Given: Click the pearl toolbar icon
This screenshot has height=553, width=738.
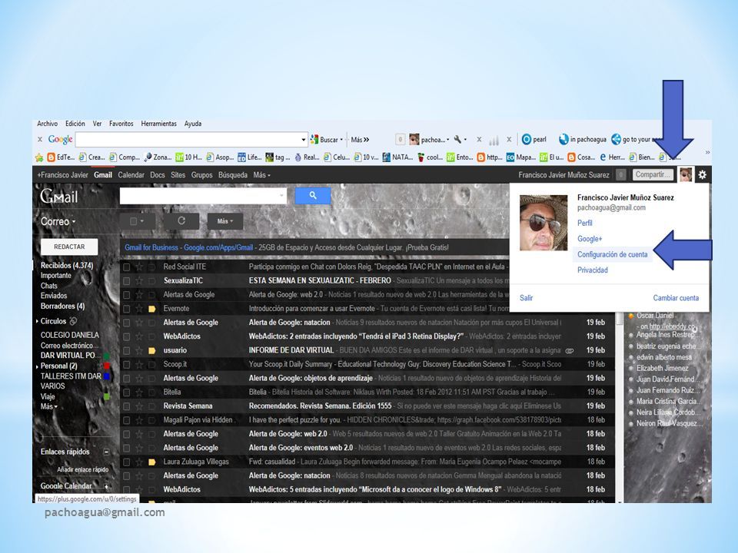Looking at the screenshot, I should point(526,139).
